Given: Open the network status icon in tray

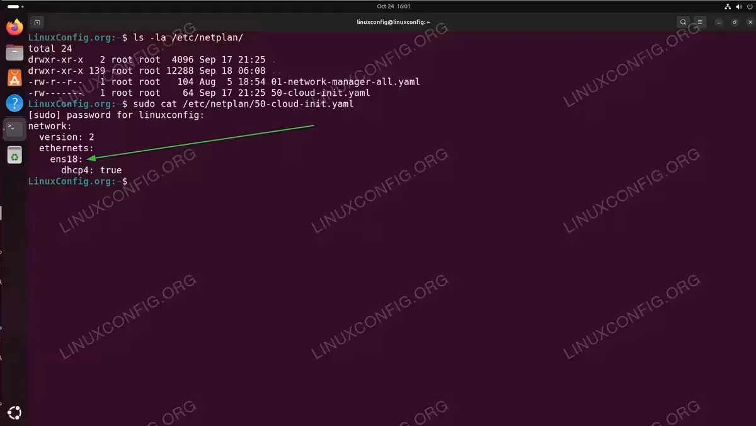Looking at the screenshot, I should 728,6.
